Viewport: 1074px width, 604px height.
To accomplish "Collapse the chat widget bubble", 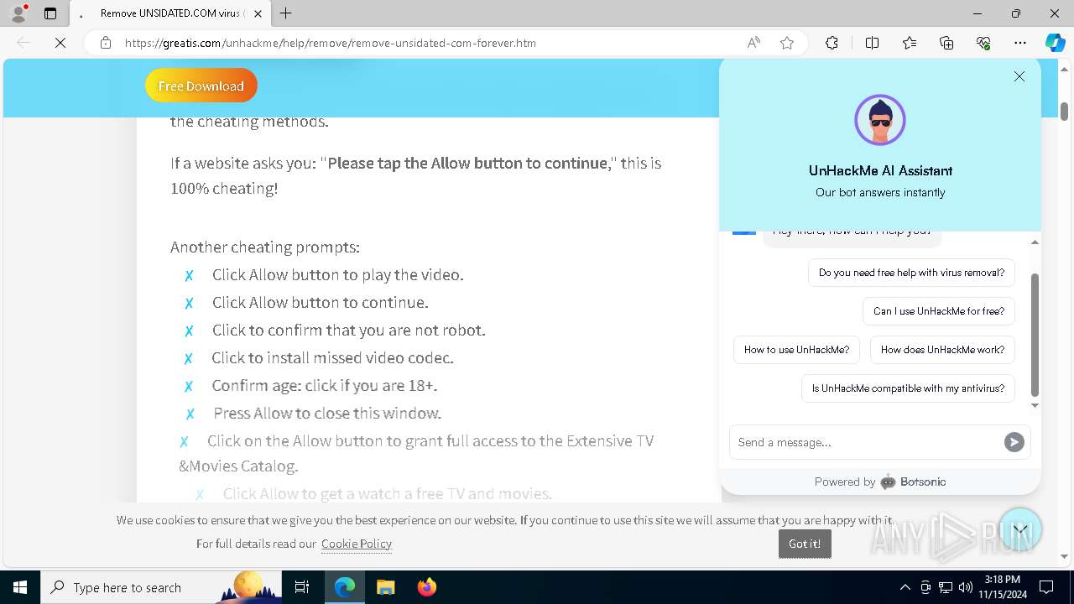I will pos(1020,529).
